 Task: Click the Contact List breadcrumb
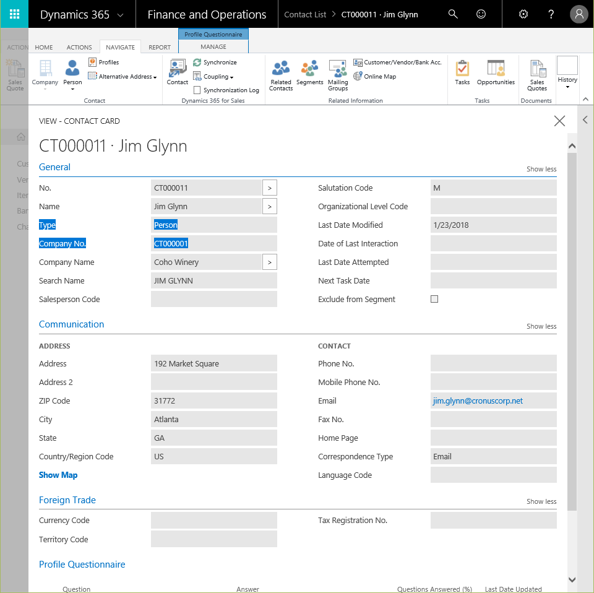[x=305, y=14]
